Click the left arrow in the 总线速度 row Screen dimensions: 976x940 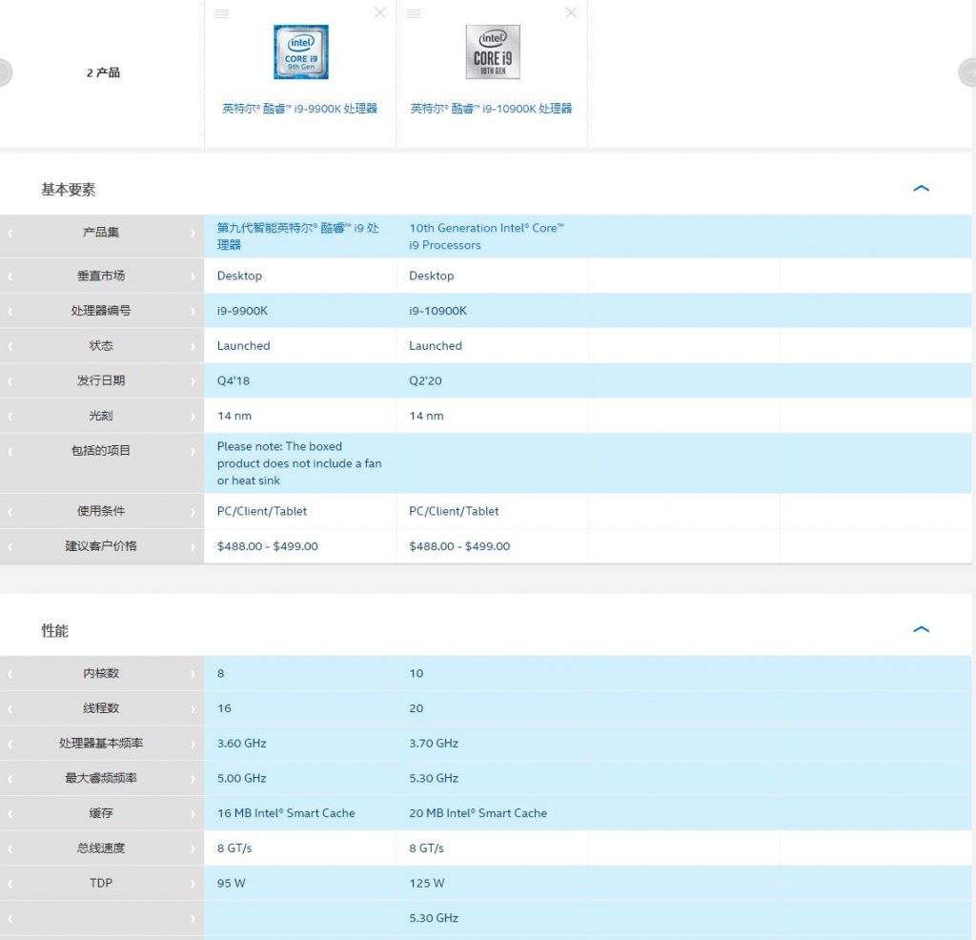(x=10, y=848)
